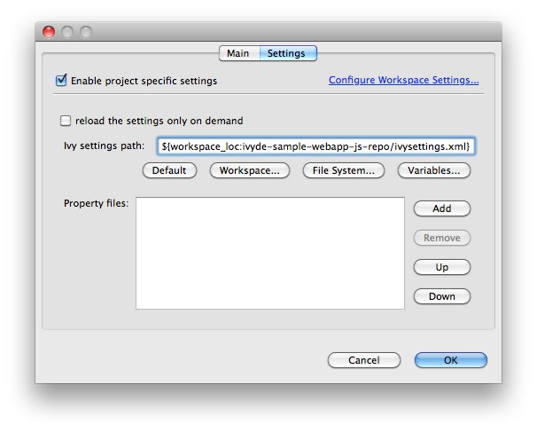The width and height of the screenshot is (537, 432).
Task: Close the dialog with the red button
Action: (x=49, y=32)
